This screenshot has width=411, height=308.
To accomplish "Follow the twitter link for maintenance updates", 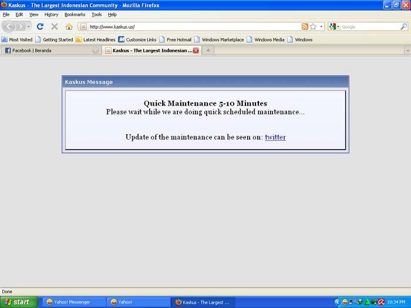I will pos(275,137).
